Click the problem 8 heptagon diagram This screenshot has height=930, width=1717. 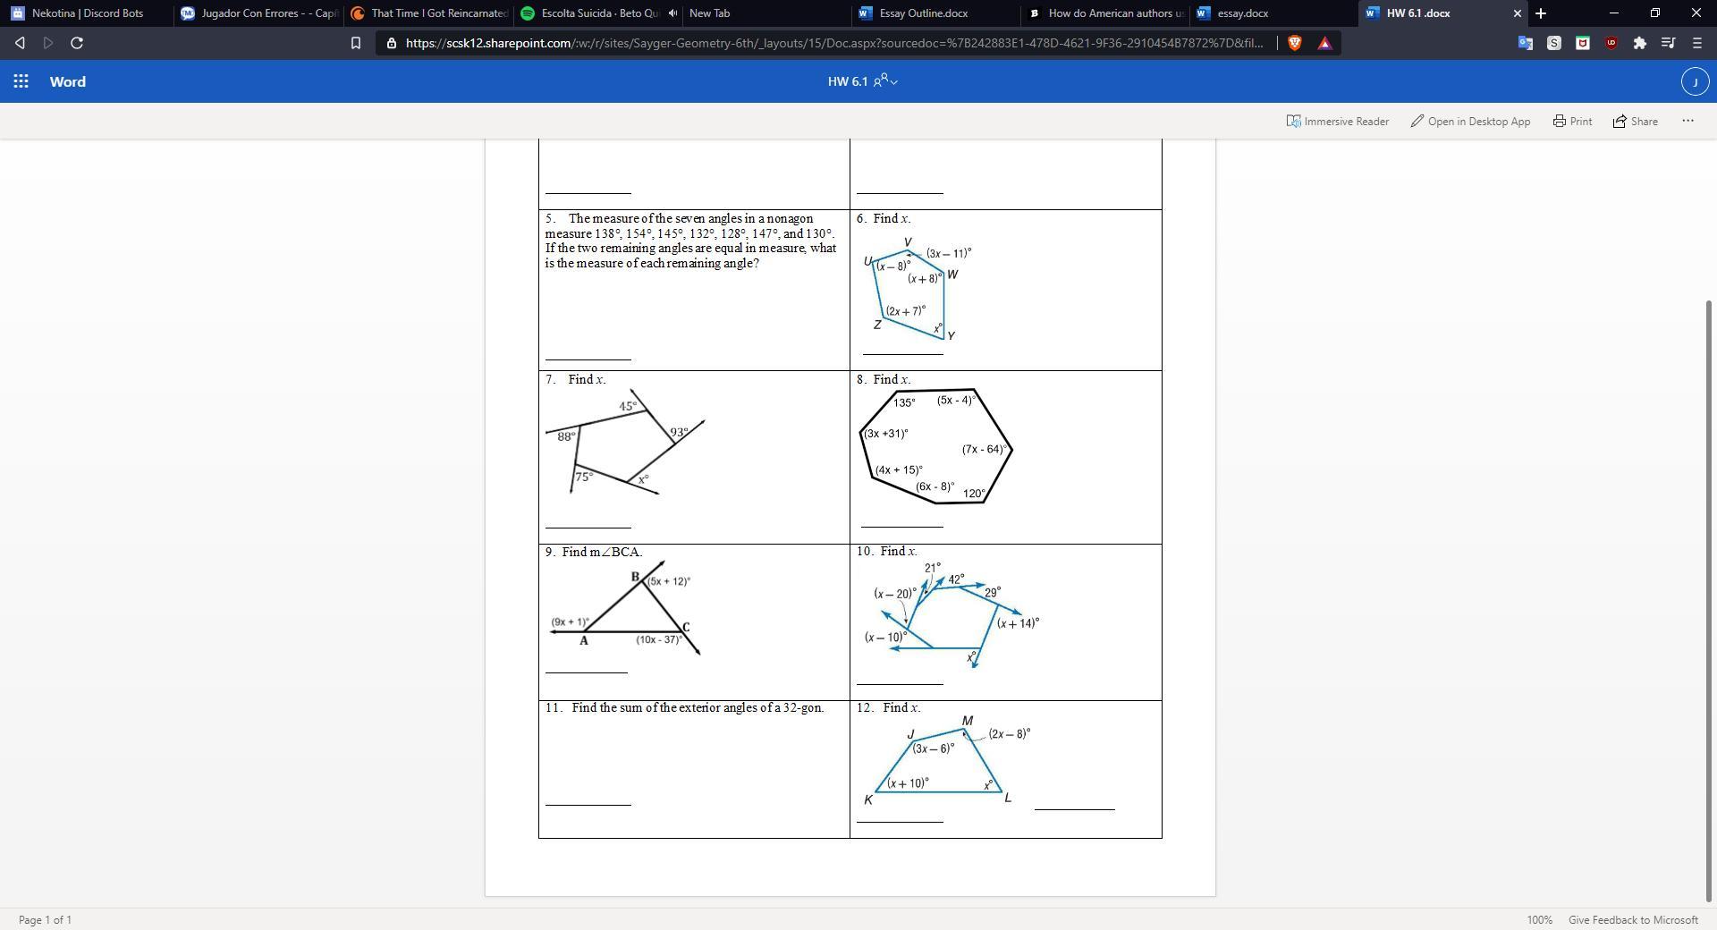point(936,446)
